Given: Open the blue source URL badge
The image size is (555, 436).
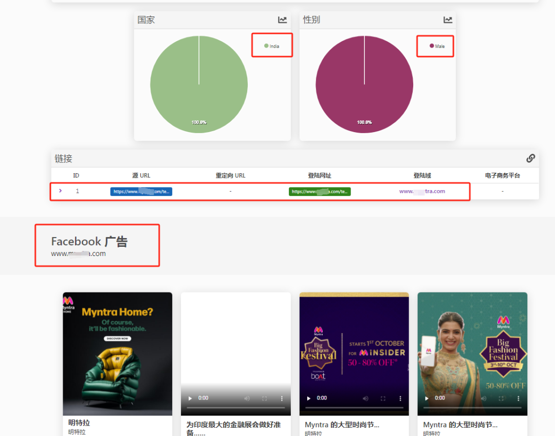Looking at the screenshot, I should 141,191.
